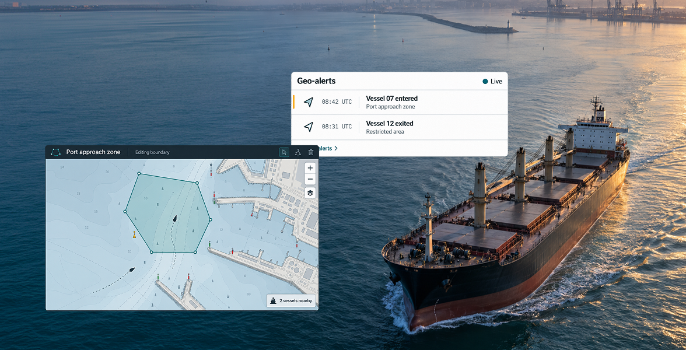Image resolution: width=686 pixels, height=350 pixels.
Task: Select the rightmost vertex of the zone polygon
Action: [211, 220]
